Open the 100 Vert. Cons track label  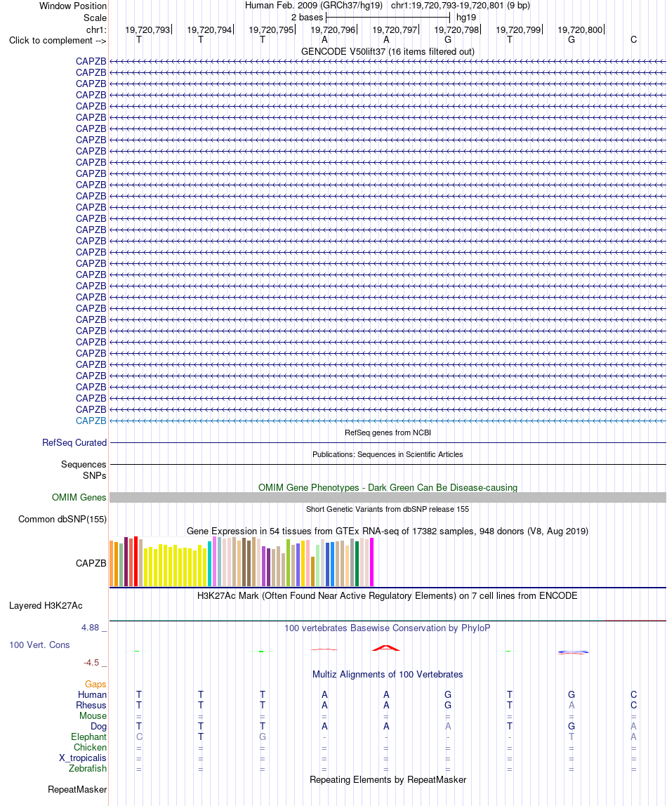tap(39, 645)
